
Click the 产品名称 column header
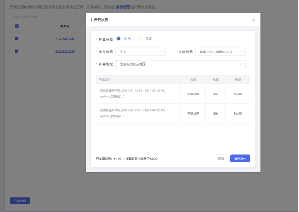tap(105, 80)
